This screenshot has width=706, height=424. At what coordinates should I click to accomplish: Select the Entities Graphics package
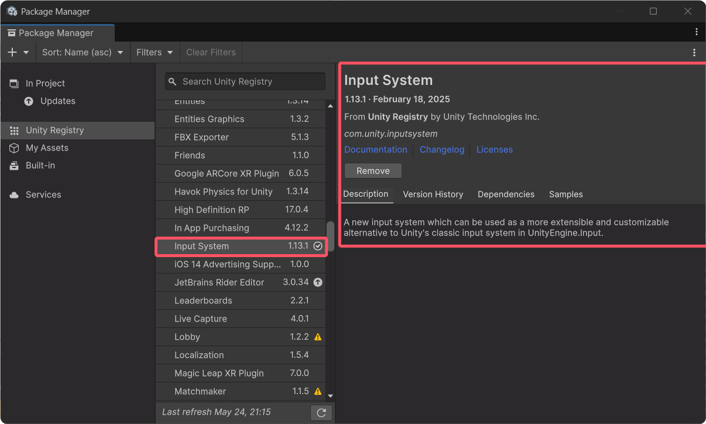click(241, 119)
